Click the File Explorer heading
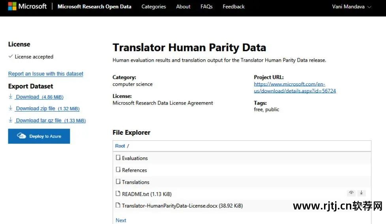386x224 pixels. pos(131,132)
